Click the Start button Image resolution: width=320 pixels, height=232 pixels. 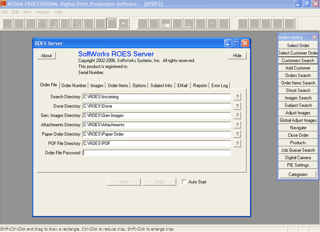click(124, 182)
